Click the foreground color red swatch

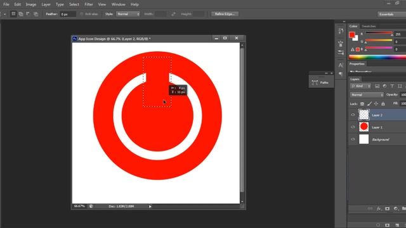click(352, 35)
